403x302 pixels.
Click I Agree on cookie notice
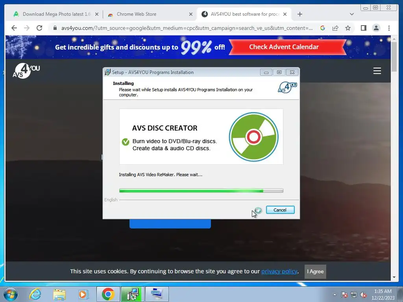(315, 271)
